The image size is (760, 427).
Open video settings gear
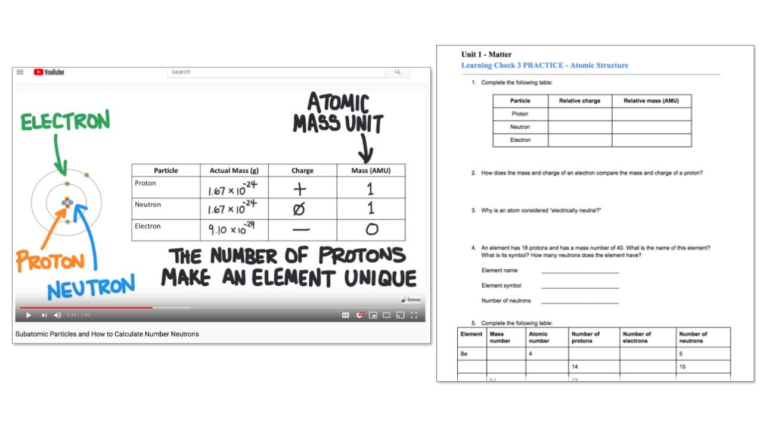(360, 315)
